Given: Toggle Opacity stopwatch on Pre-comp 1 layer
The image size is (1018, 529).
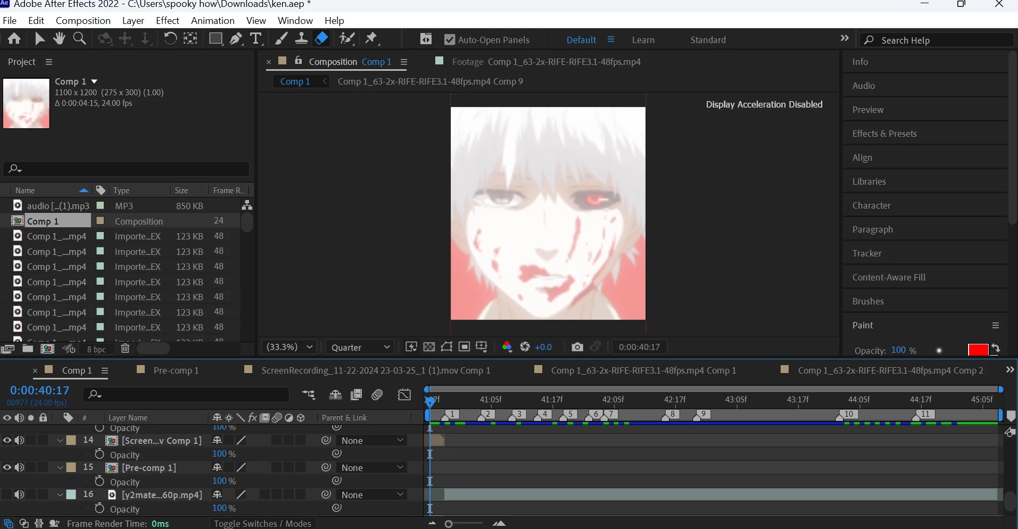Looking at the screenshot, I should pyautogui.click(x=100, y=481).
